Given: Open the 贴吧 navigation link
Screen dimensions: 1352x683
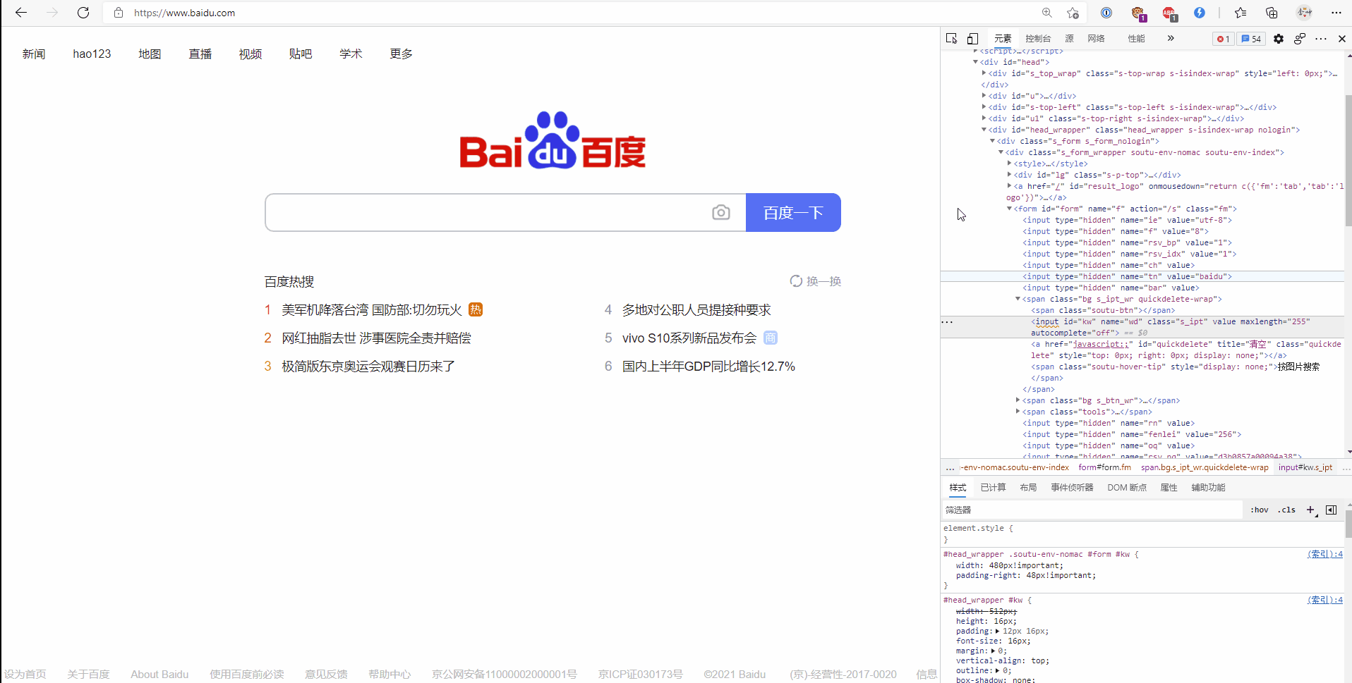Looking at the screenshot, I should [x=301, y=54].
